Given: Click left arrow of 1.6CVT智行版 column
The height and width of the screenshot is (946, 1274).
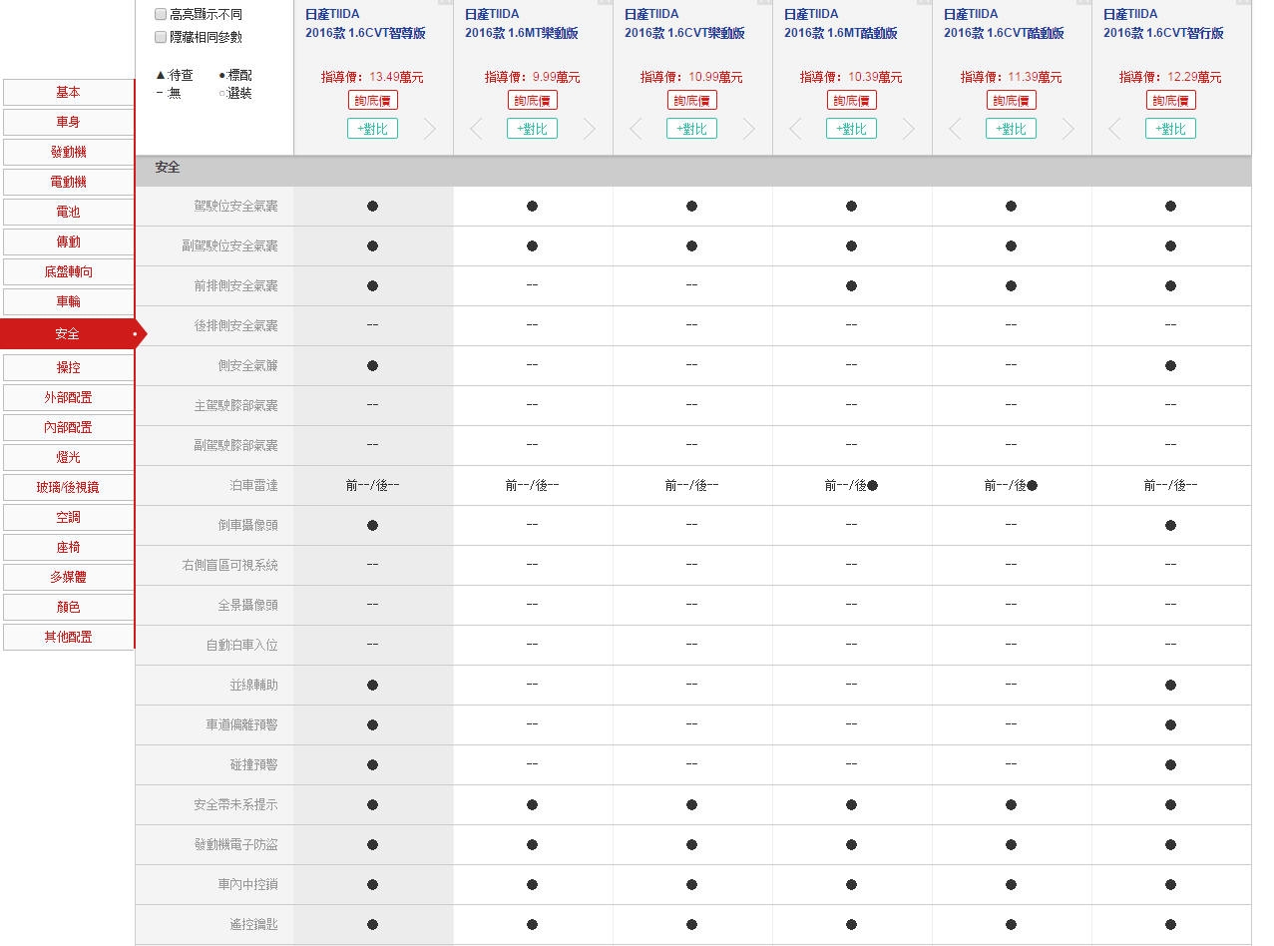Looking at the screenshot, I should pos(1114,129).
